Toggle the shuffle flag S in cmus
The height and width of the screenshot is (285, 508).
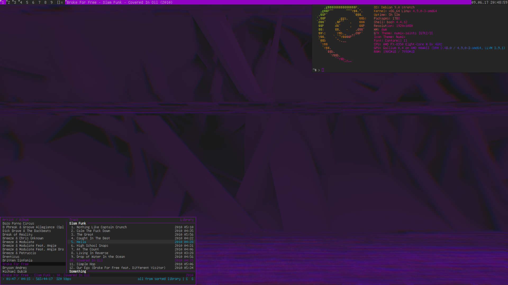click(x=192, y=279)
